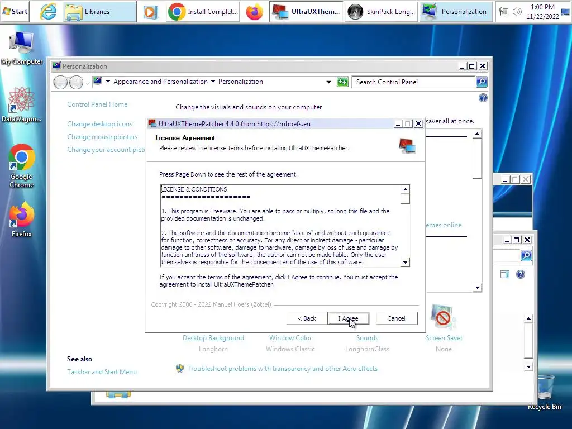Viewport: 572px width, 429px height.
Task: Click the license text scroll-down arrow
Action: click(405, 263)
